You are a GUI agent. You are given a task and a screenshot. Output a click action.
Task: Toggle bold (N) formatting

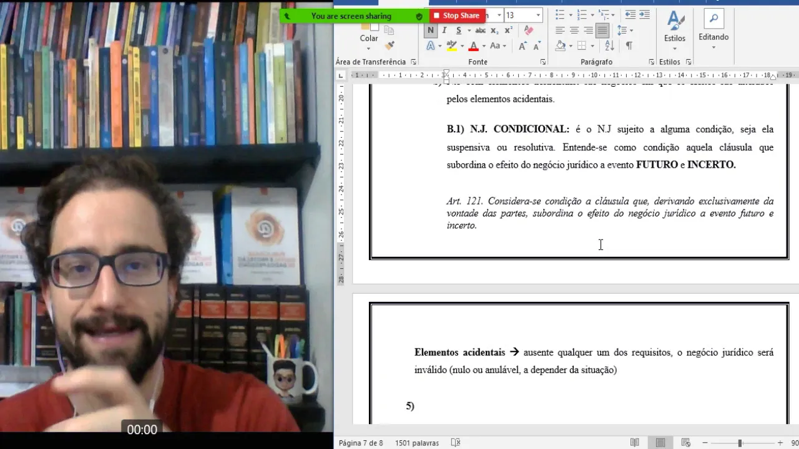coord(430,31)
